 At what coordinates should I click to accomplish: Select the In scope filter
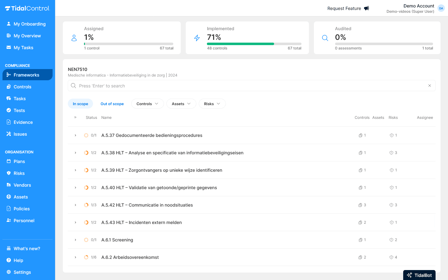point(80,104)
